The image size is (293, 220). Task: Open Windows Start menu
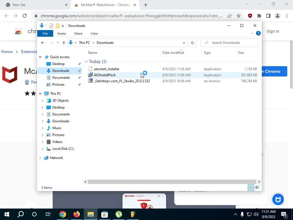tap(7, 214)
